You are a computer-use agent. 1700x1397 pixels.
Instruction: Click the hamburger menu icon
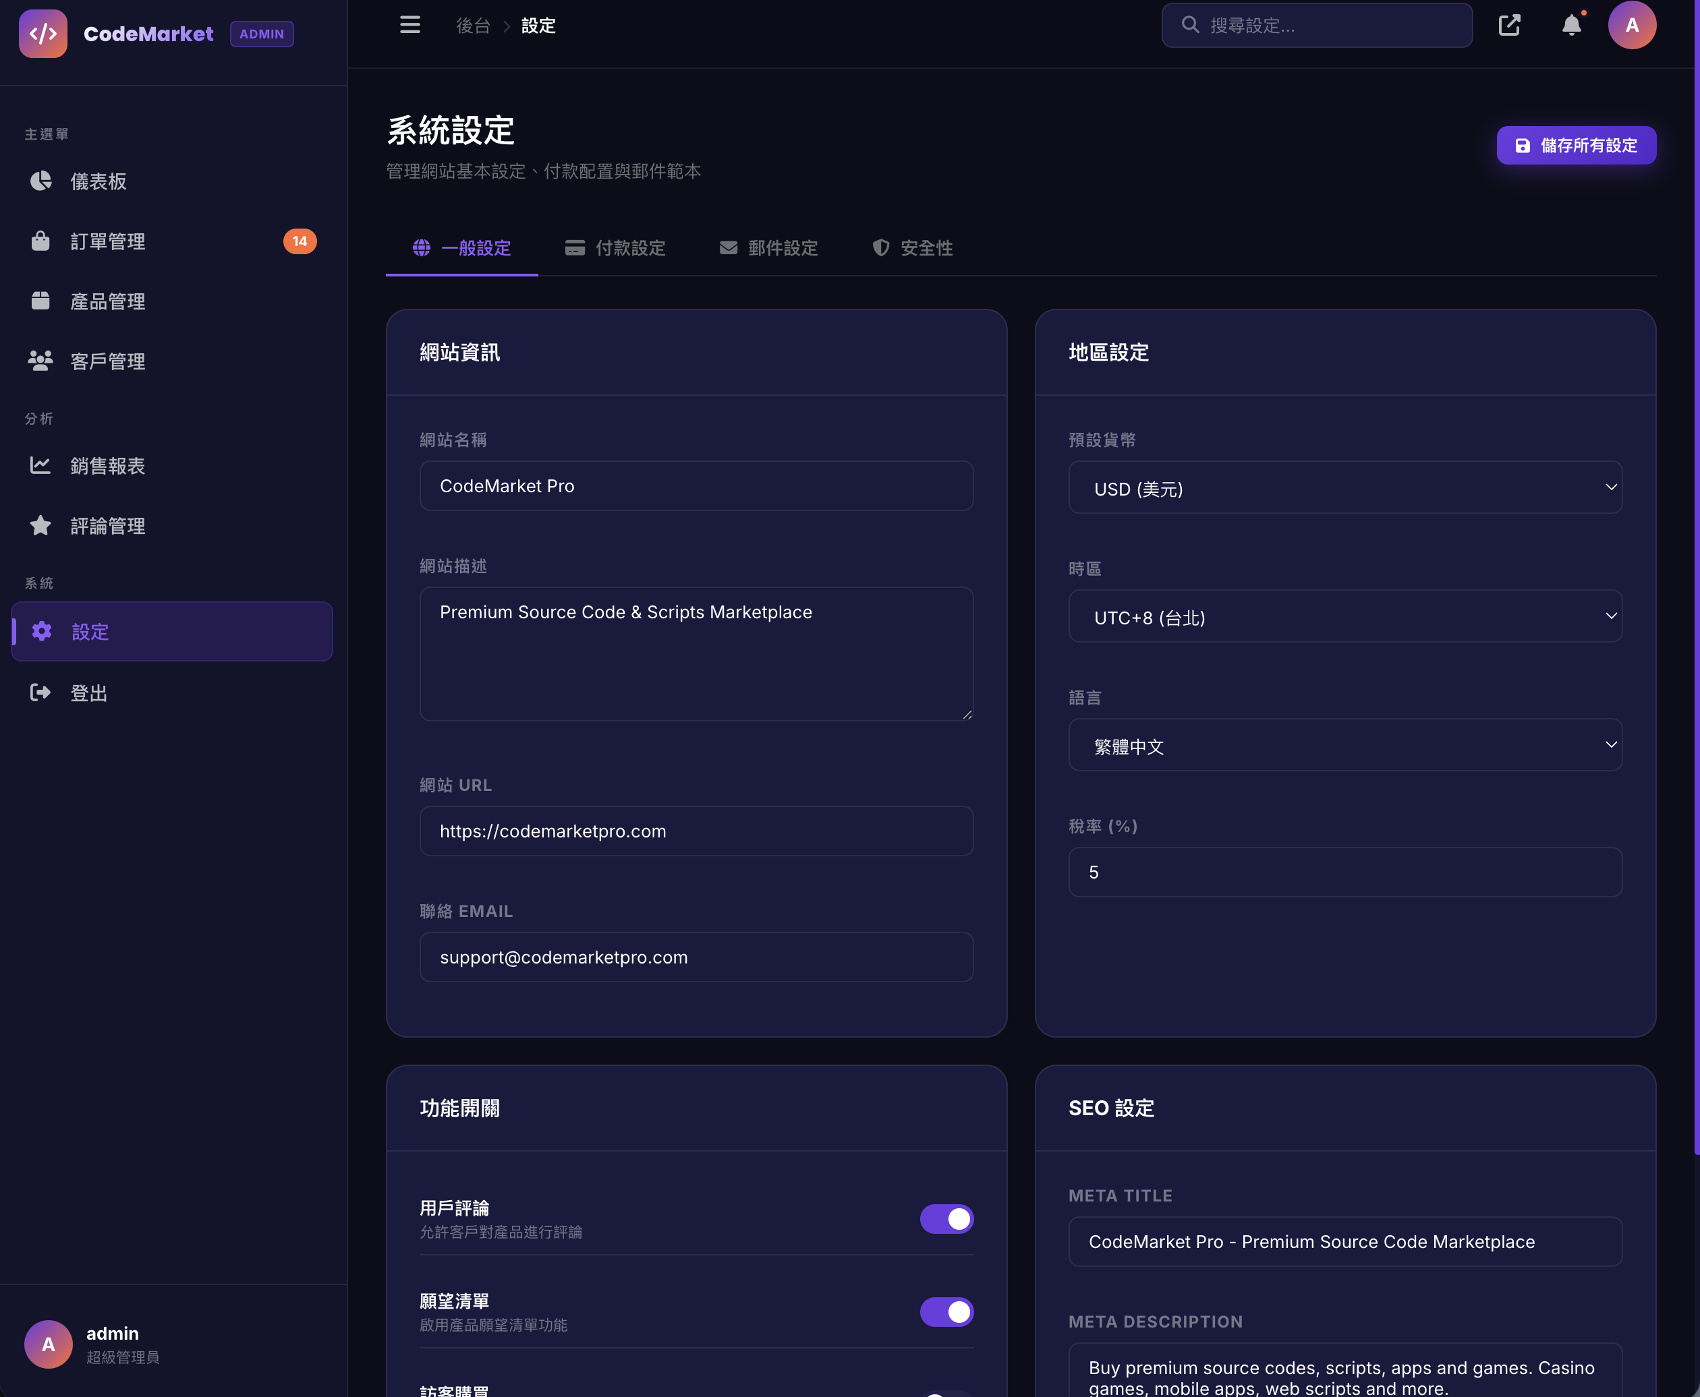(410, 25)
